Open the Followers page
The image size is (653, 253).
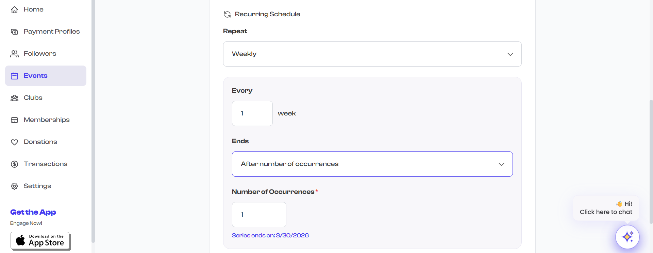pyautogui.click(x=46, y=54)
